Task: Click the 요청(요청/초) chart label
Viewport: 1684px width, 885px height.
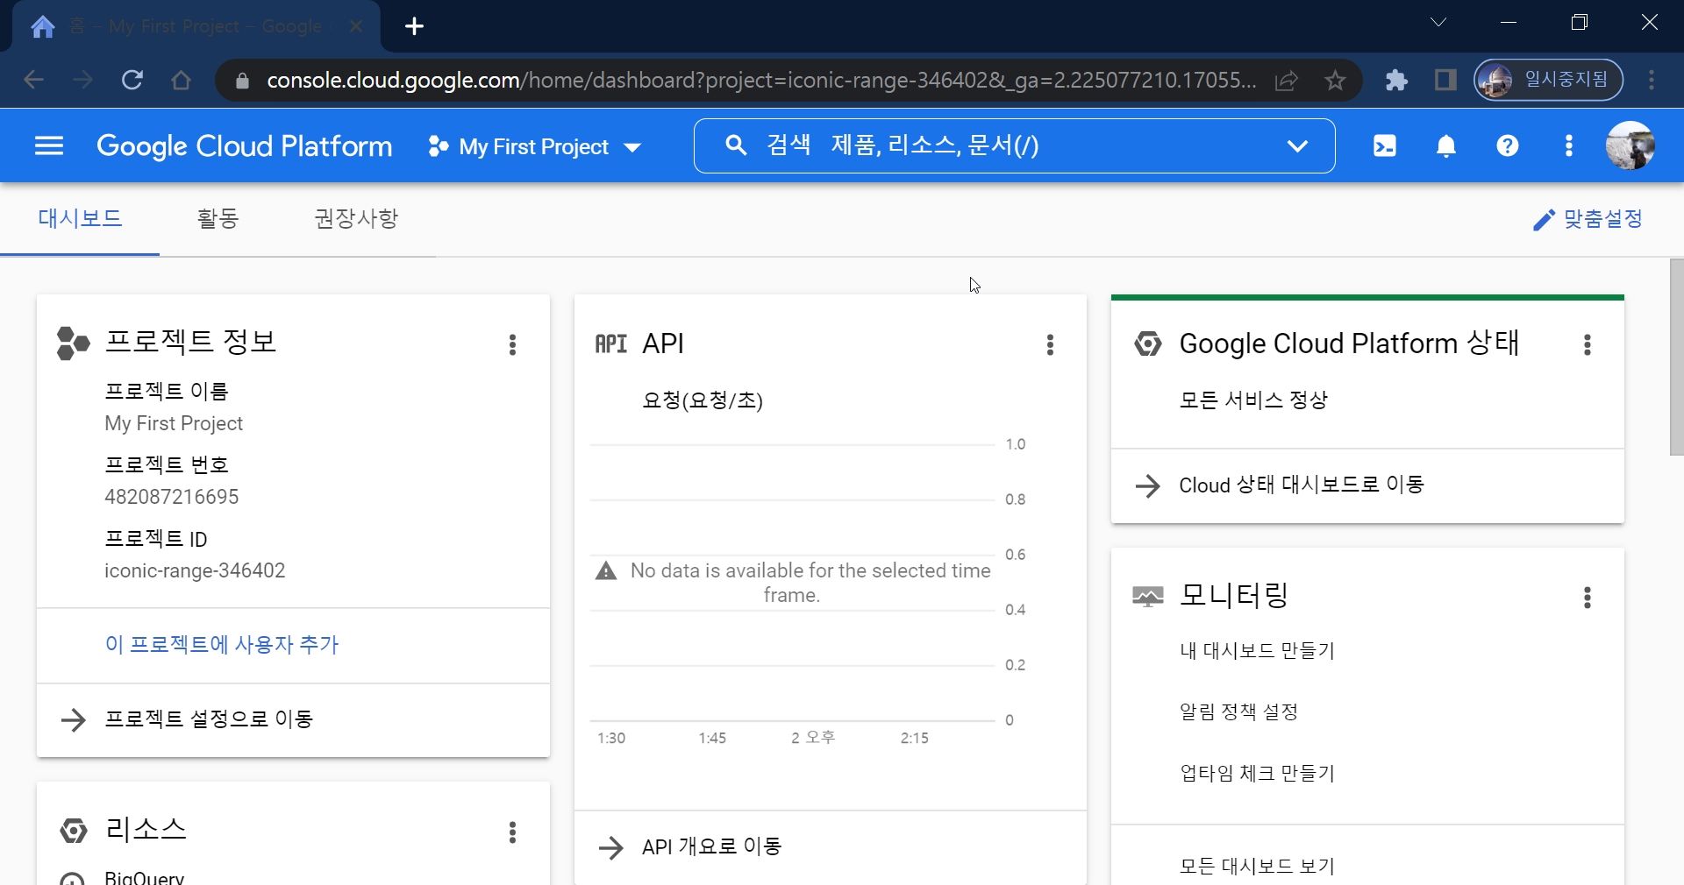Action: pyautogui.click(x=703, y=401)
